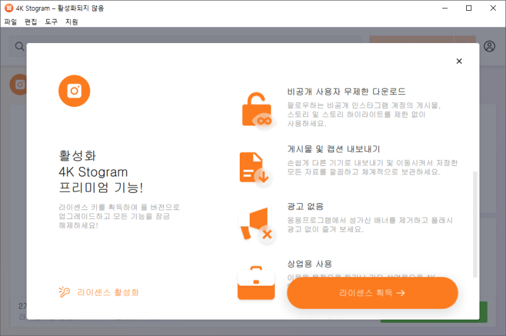Click the 광고 없음 heading
This screenshot has width=506, height=336.
click(x=305, y=206)
